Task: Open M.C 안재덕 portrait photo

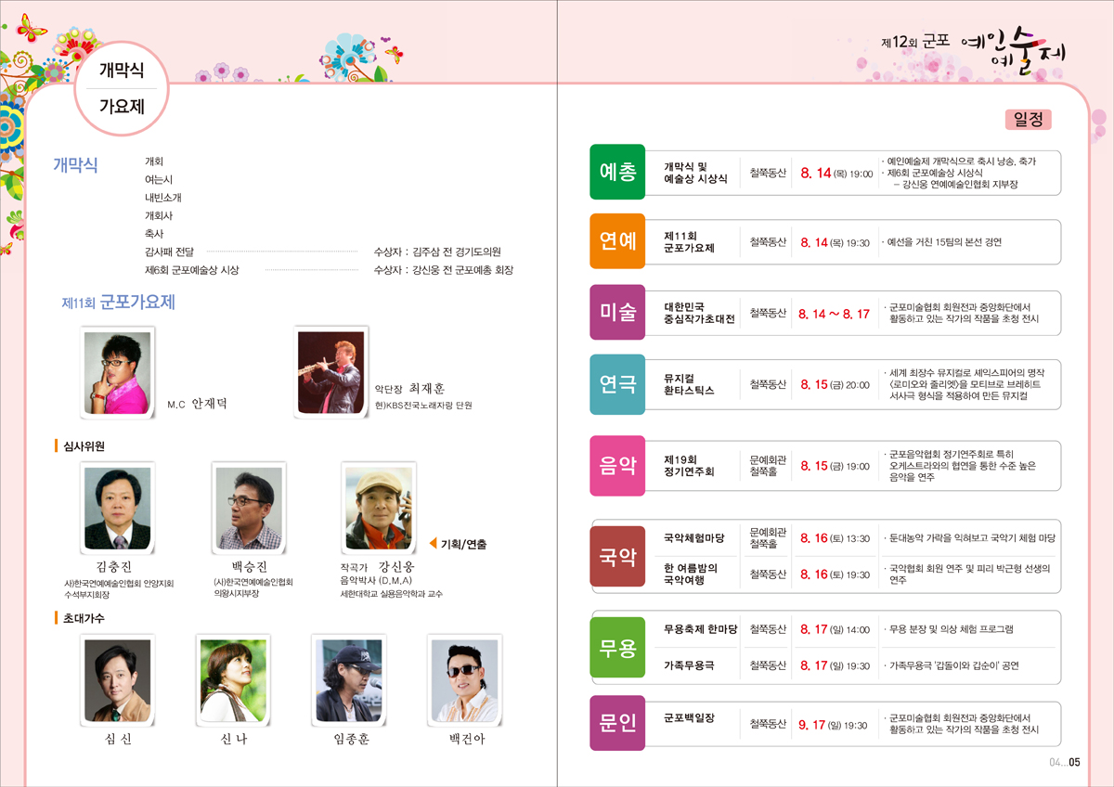Action: tap(117, 366)
